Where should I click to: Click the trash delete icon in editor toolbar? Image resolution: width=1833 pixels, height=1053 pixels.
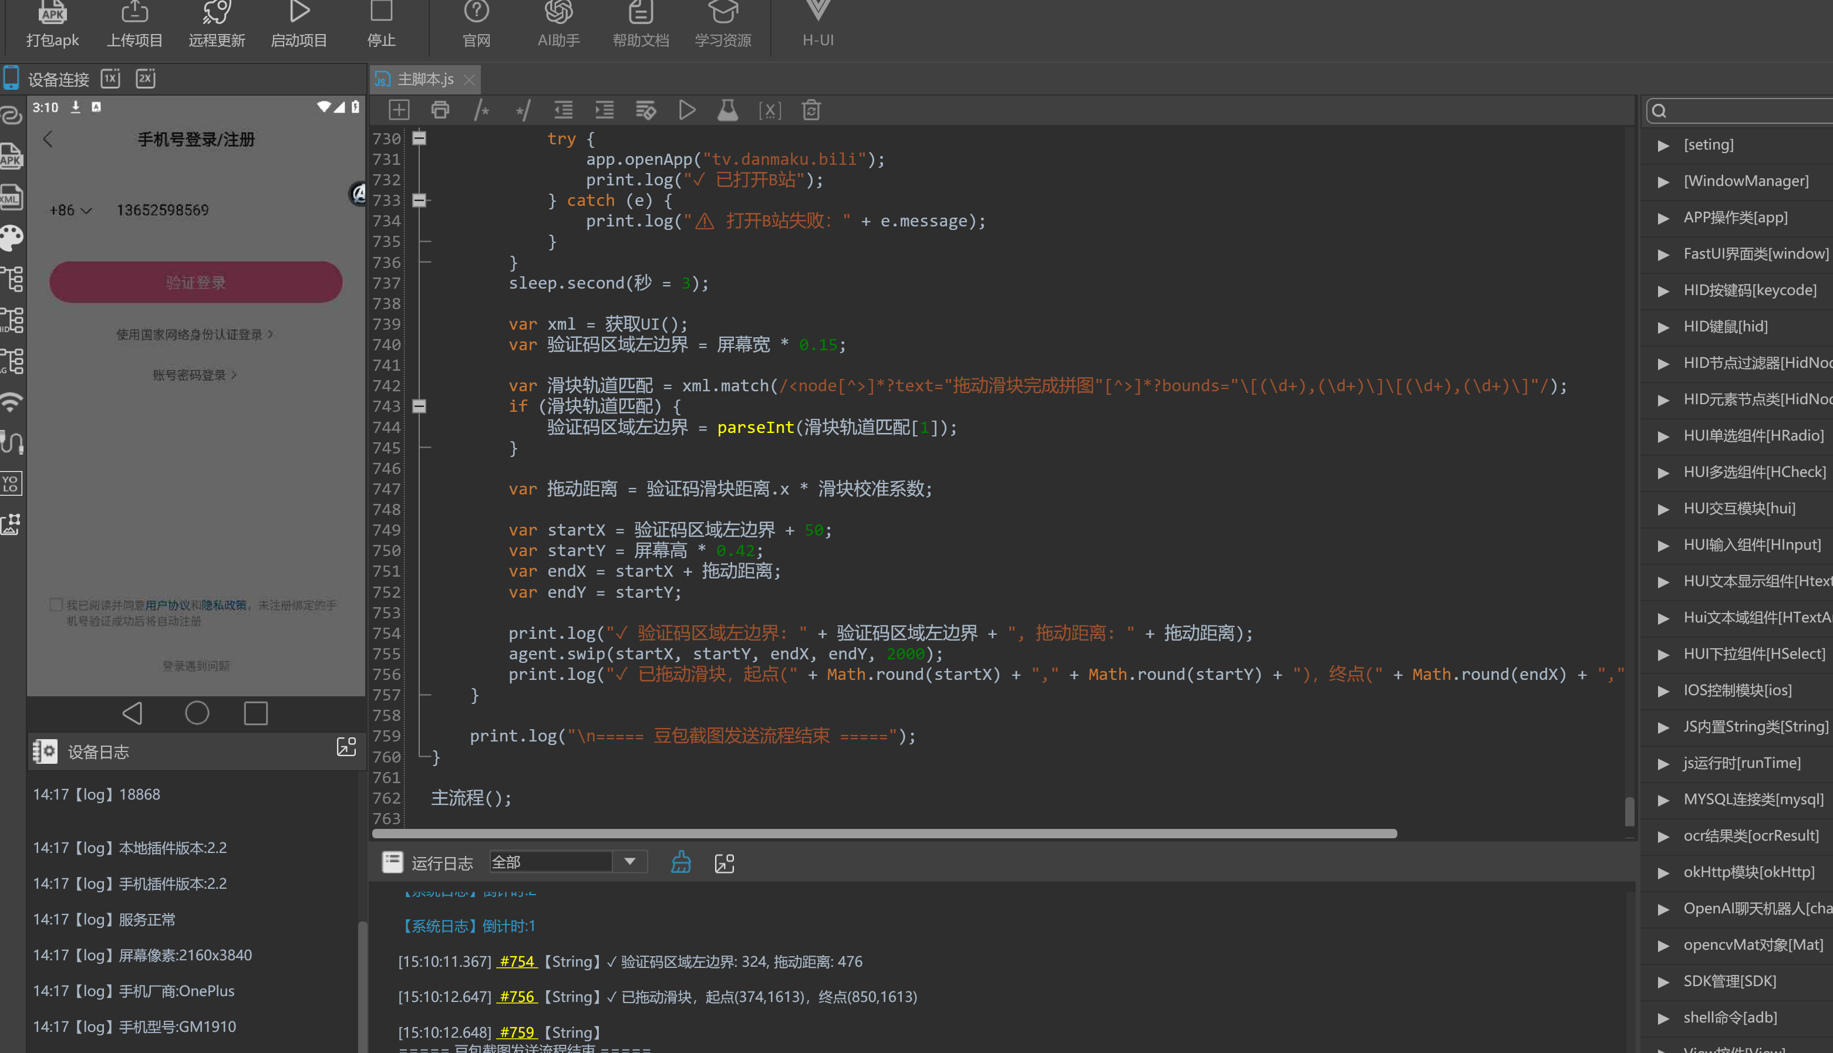pyautogui.click(x=811, y=110)
